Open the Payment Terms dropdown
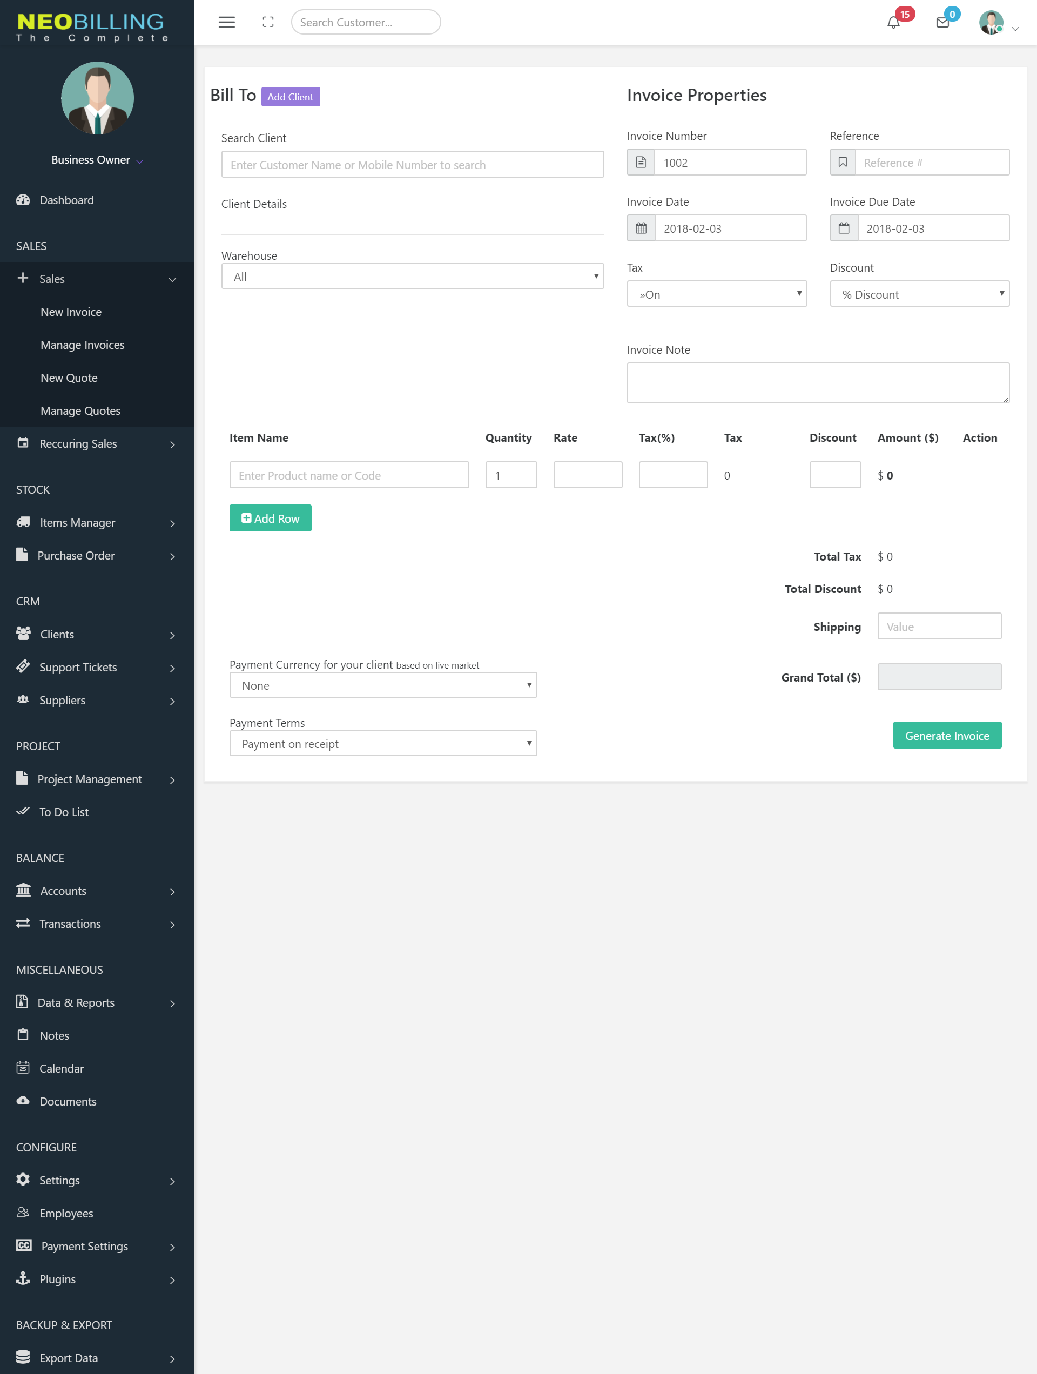Image resolution: width=1037 pixels, height=1374 pixels. coord(383,744)
